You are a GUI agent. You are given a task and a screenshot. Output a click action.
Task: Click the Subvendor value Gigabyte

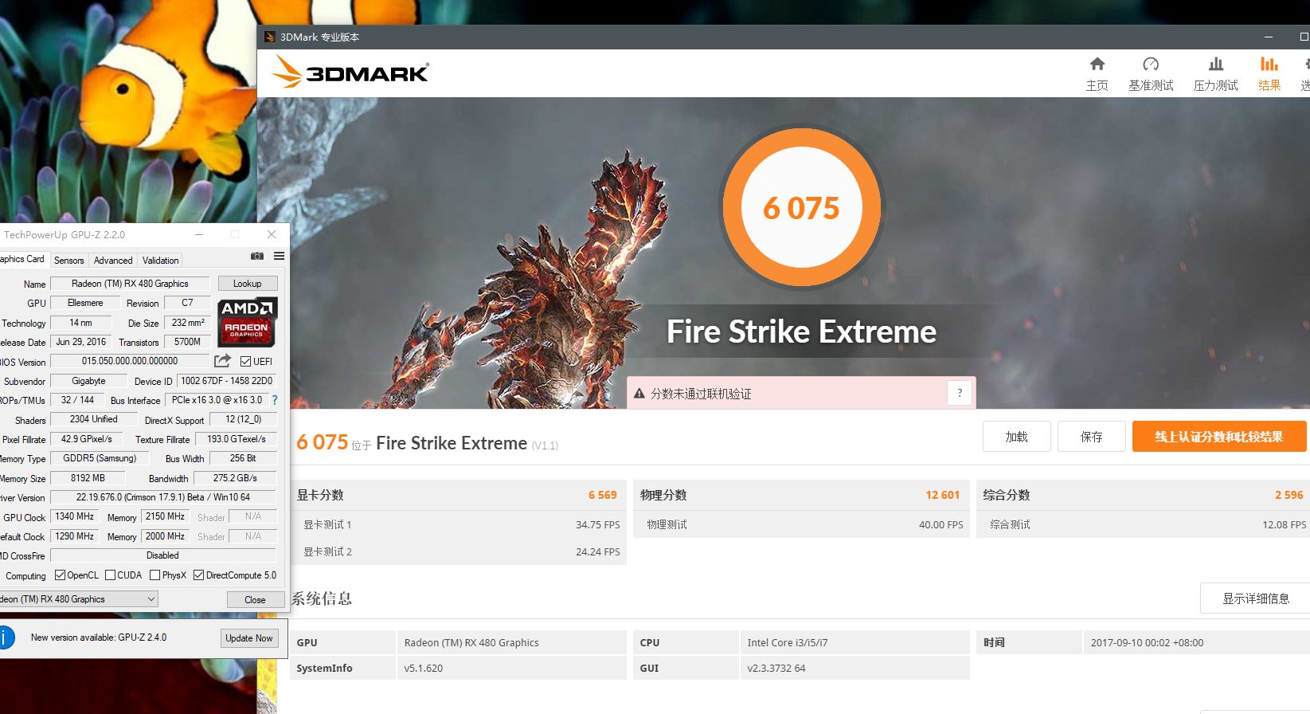pyautogui.click(x=88, y=381)
